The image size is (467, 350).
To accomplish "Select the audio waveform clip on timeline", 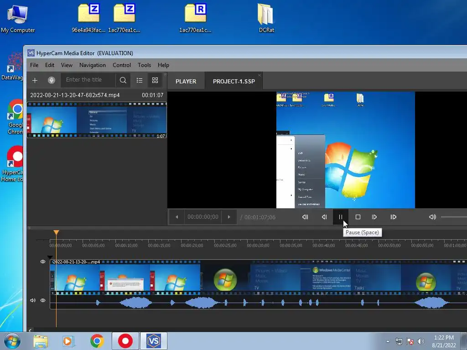I will point(258,303).
